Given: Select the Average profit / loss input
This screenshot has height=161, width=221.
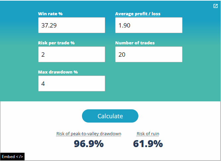Looking at the screenshot, I should [149, 25].
